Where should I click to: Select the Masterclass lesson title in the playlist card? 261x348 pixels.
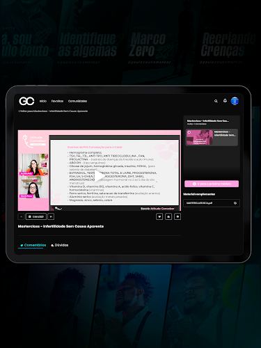click(225, 134)
